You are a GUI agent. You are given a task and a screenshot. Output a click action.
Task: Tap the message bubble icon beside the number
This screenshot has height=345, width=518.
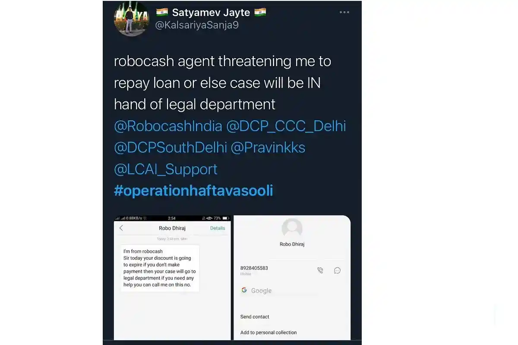pos(338,270)
